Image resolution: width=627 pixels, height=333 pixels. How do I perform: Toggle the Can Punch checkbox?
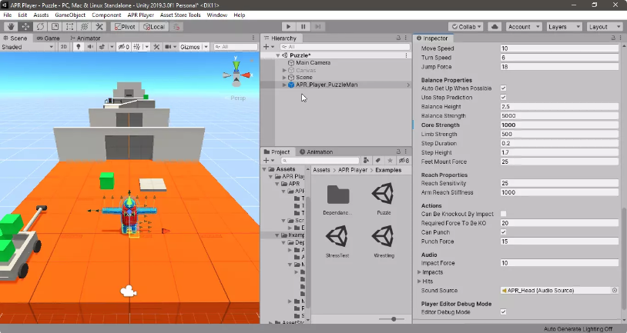(504, 232)
